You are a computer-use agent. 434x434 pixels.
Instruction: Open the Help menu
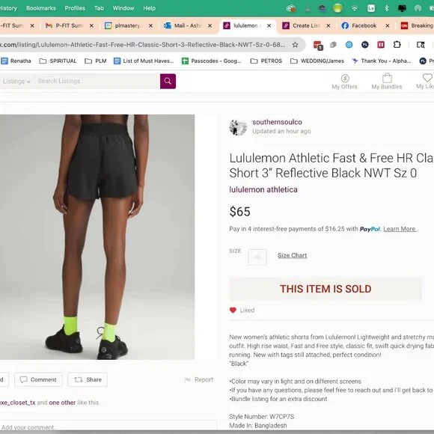coord(149,8)
